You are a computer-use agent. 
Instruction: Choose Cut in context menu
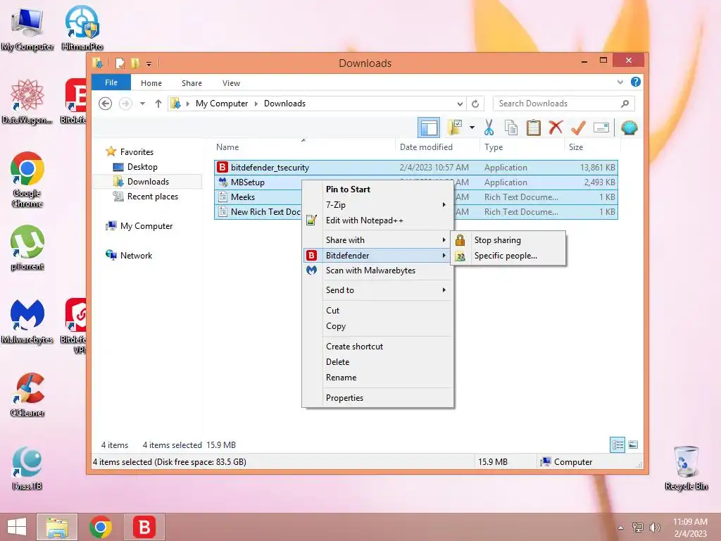378,311
